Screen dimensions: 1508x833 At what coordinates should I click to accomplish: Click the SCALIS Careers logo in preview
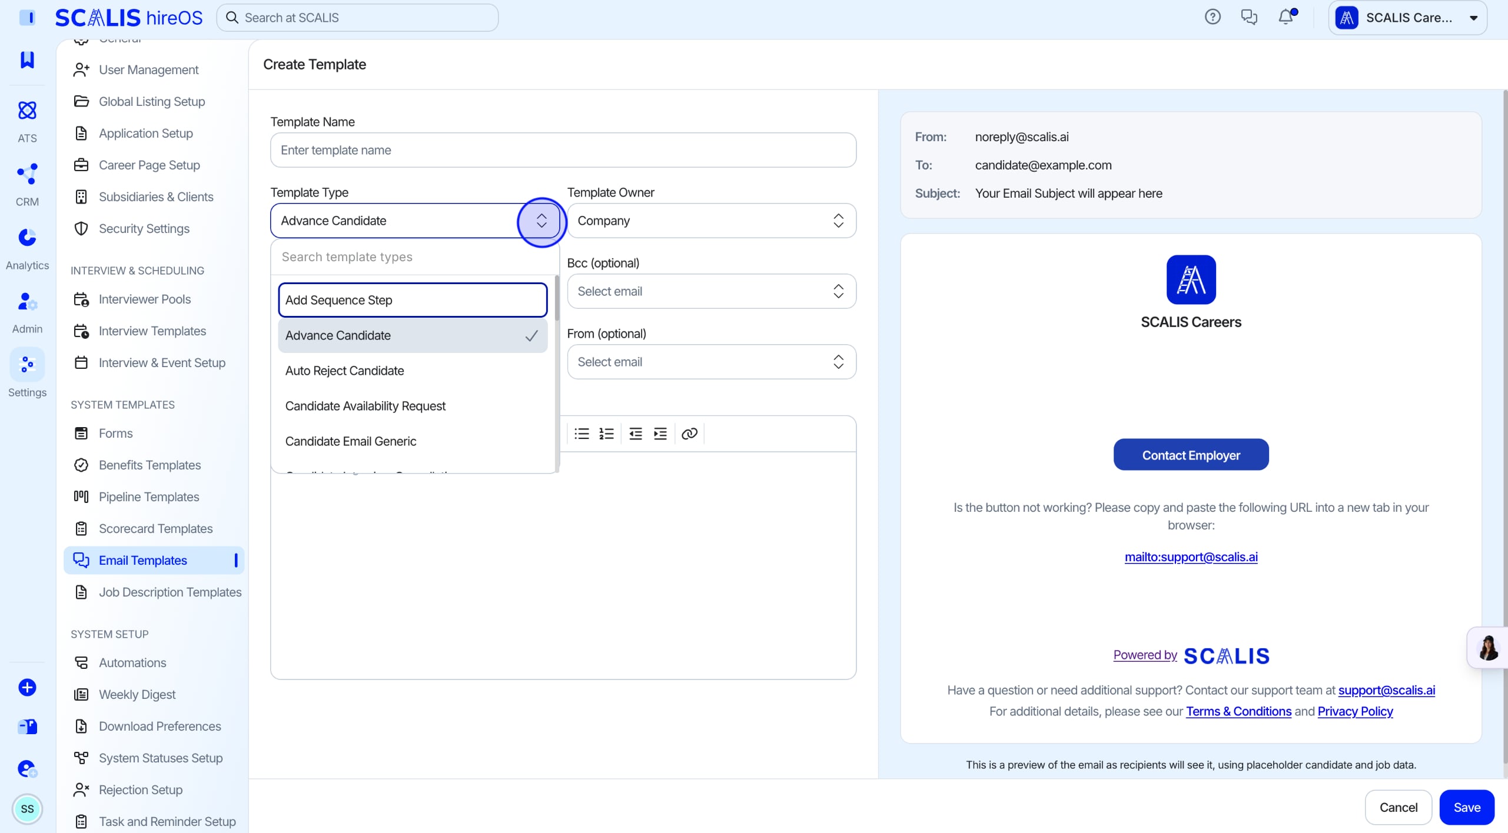tap(1191, 279)
